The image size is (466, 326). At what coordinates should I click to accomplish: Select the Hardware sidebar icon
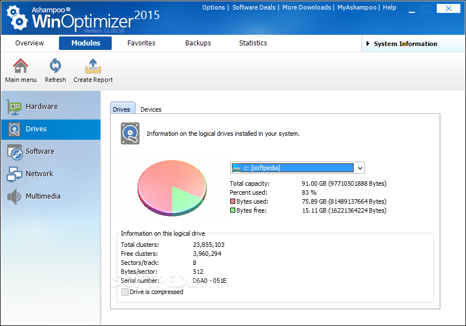14,107
